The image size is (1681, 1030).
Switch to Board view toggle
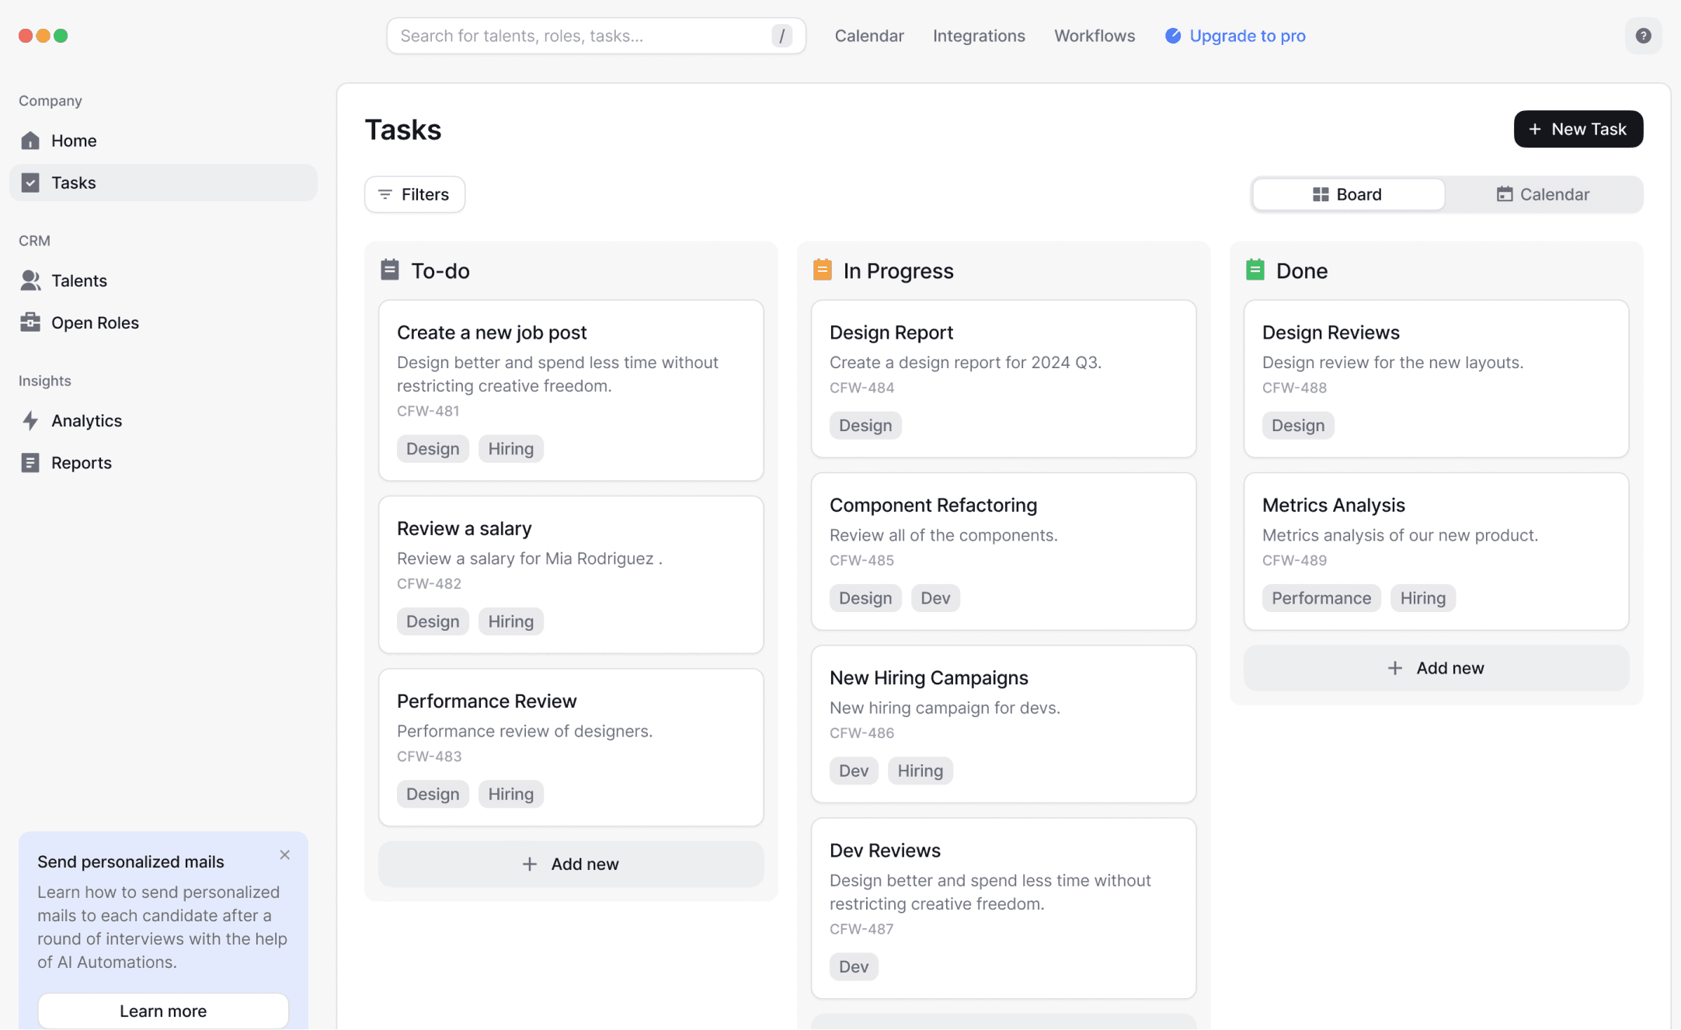1348,194
